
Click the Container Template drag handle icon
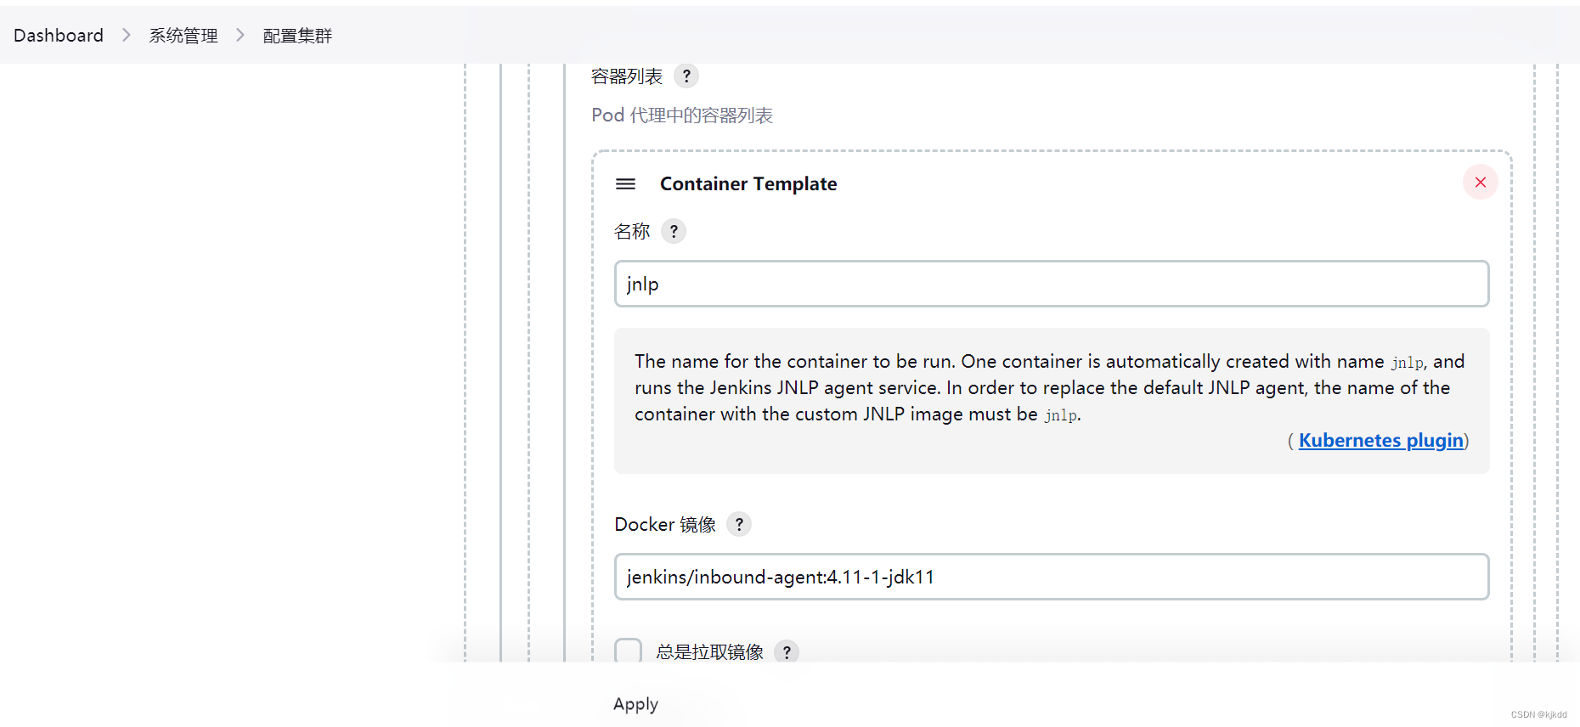point(625,183)
